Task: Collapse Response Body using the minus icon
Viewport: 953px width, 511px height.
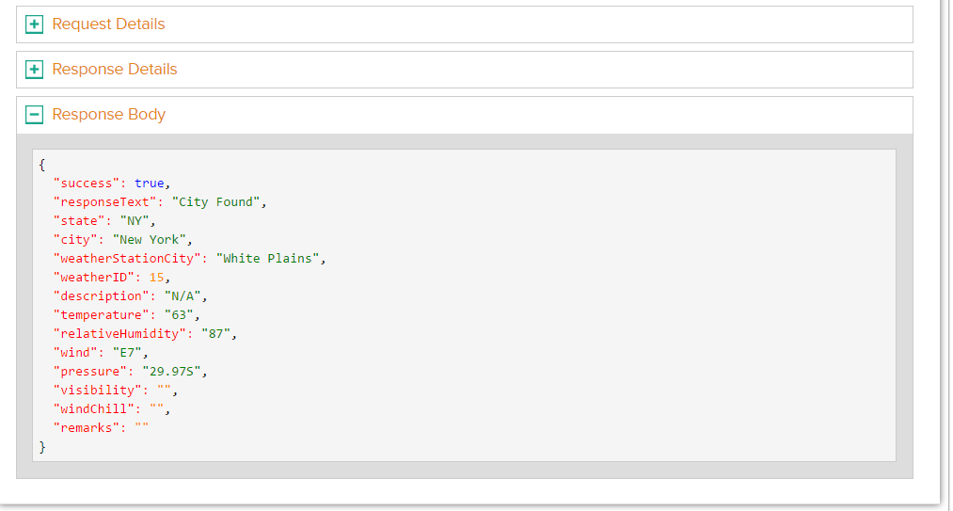Action: [x=34, y=115]
